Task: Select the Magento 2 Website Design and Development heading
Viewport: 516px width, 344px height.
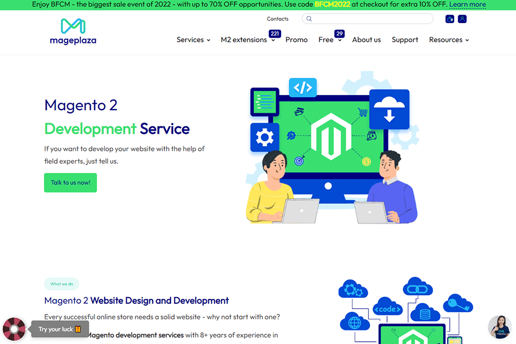Action: point(136,300)
